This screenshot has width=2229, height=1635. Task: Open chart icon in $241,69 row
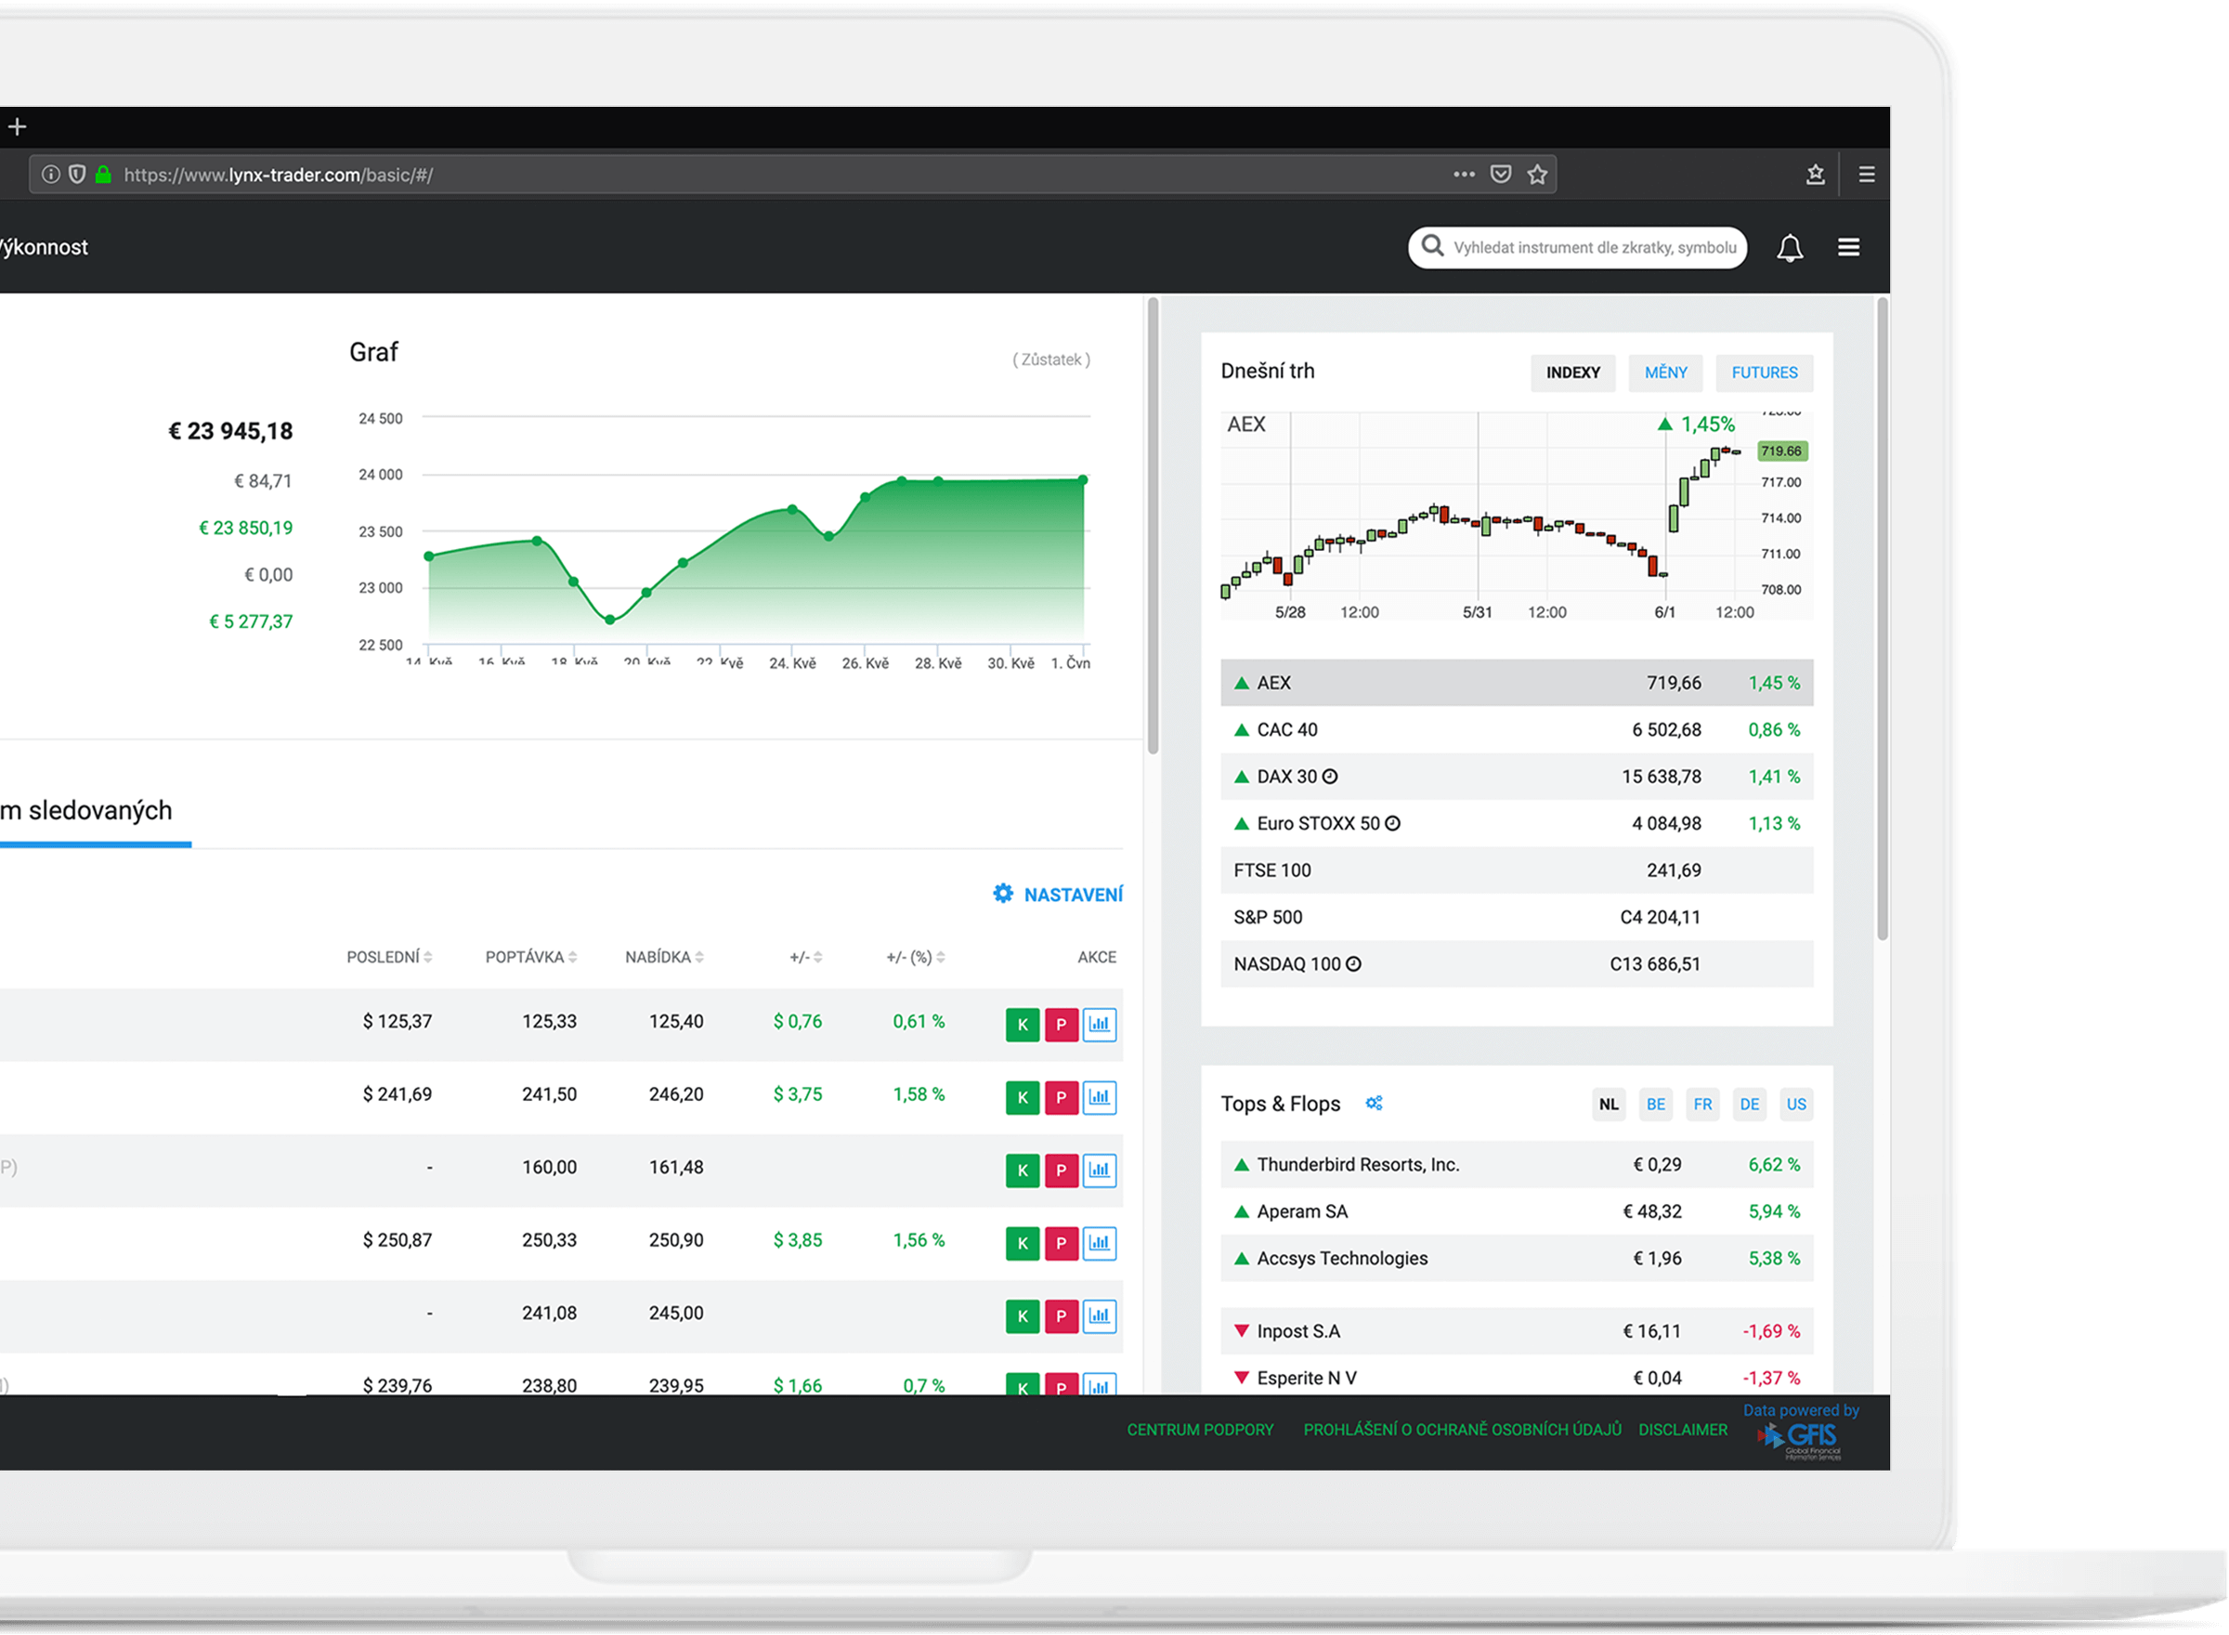tap(1099, 1096)
